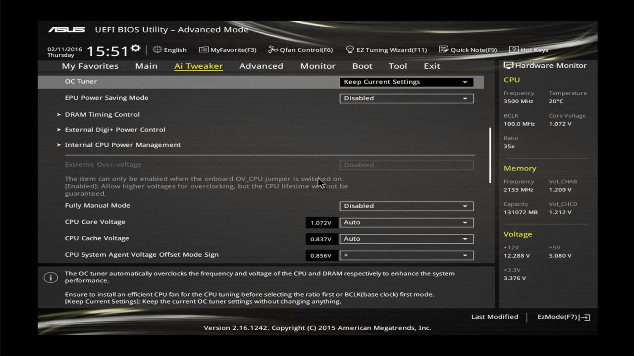
Task: Start EZ Tuning Wizard(F11)
Action: (386, 49)
